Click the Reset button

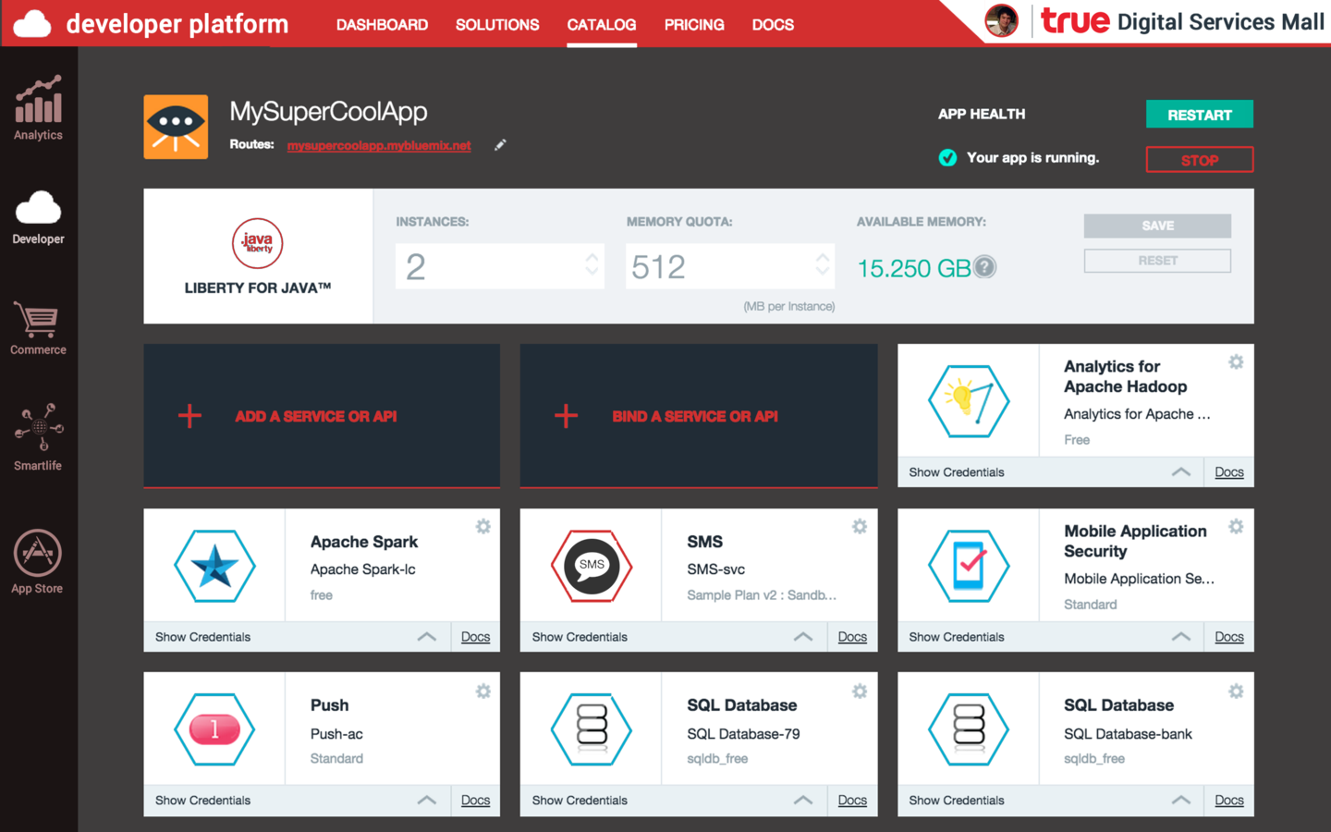tap(1157, 261)
